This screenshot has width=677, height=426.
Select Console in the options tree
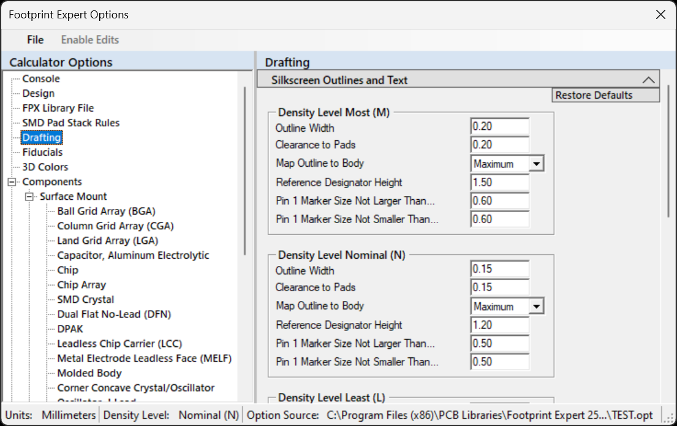[x=41, y=78]
